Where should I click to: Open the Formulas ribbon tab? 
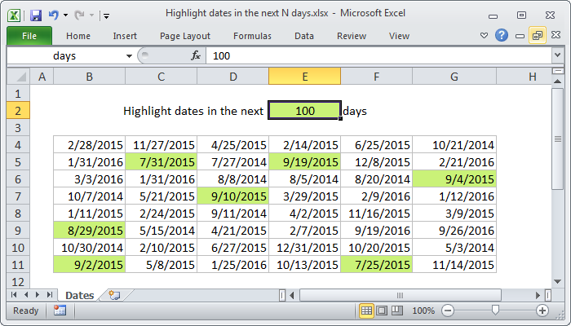click(x=252, y=36)
